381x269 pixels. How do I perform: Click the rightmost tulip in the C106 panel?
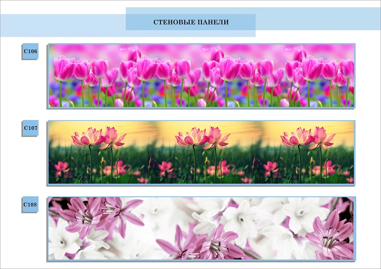348,69
